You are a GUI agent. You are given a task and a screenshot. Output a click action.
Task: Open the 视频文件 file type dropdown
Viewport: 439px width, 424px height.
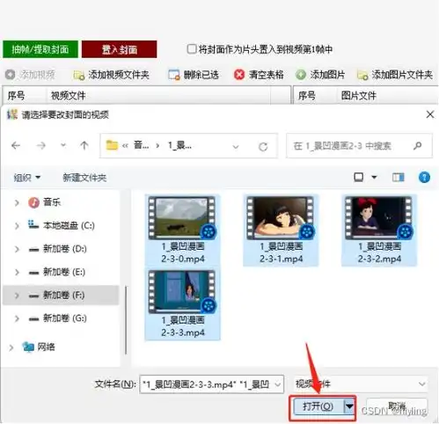tap(361, 384)
